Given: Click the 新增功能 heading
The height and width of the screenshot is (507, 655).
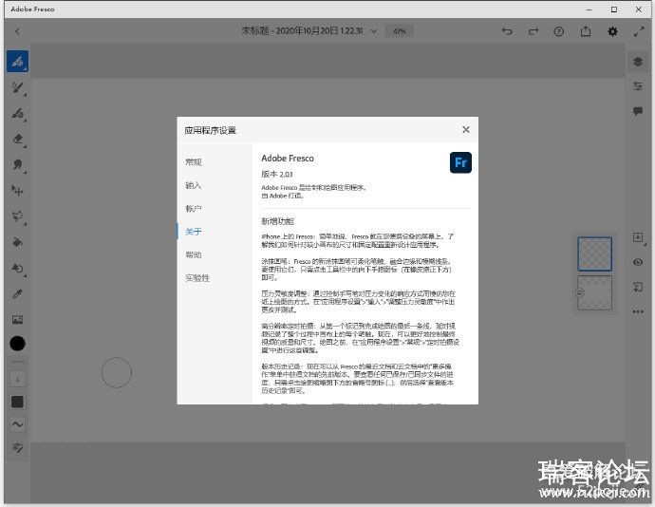Looking at the screenshot, I should pyautogui.click(x=278, y=221).
